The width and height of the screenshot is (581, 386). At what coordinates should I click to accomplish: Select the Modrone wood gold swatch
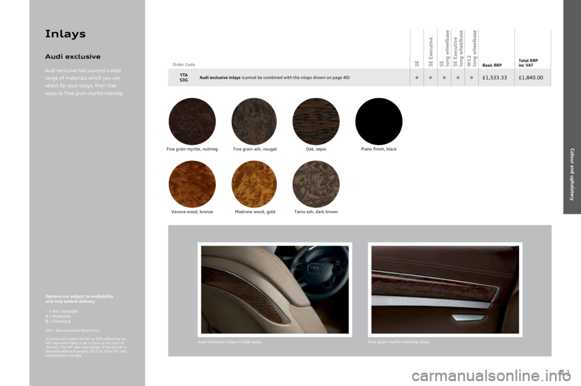[x=254, y=184]
